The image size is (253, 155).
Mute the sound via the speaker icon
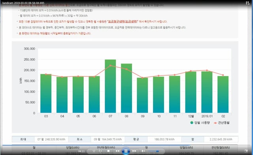click(x=143, y=151)
